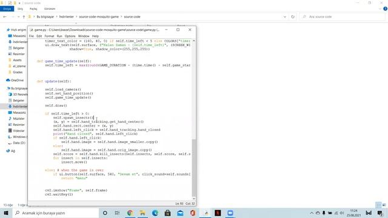Open the Window menu in IDLE editor
388x218 pixels.
[x=84, y=36]
